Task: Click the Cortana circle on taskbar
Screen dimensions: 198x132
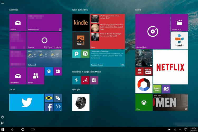Action: coord(23,129)
